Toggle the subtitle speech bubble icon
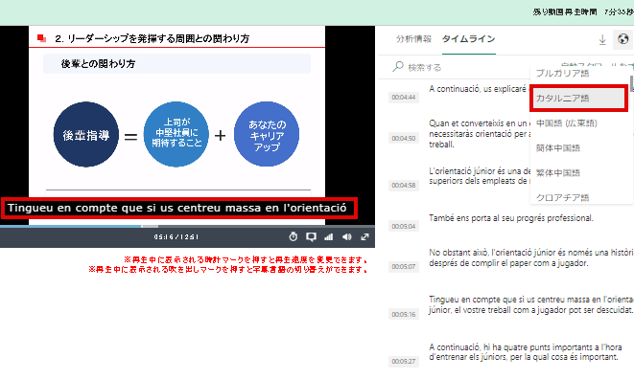Image resolution: width=634 pixels, height=379 pixels. click(x=311, y=237)
